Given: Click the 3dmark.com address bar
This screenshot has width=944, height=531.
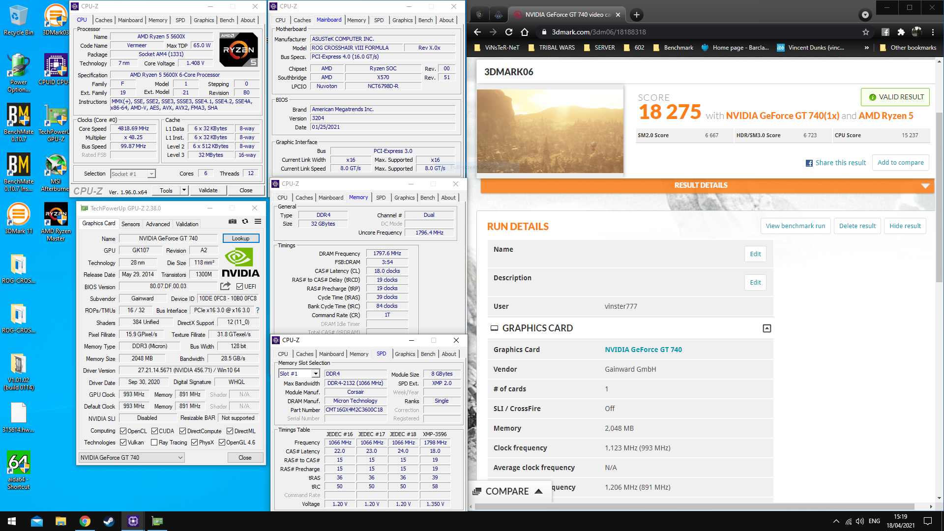Looking at the screenshot, I should [701, 32].
